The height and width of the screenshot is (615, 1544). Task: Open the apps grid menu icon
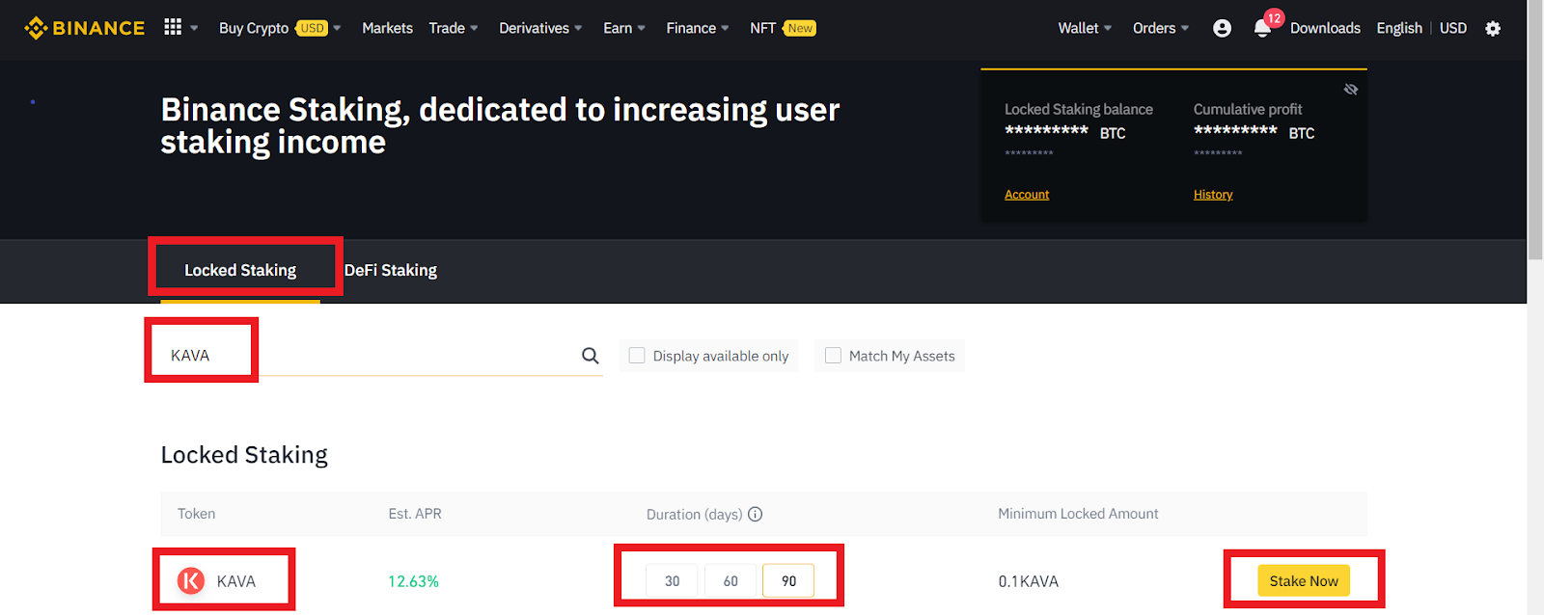click(173, 27)
